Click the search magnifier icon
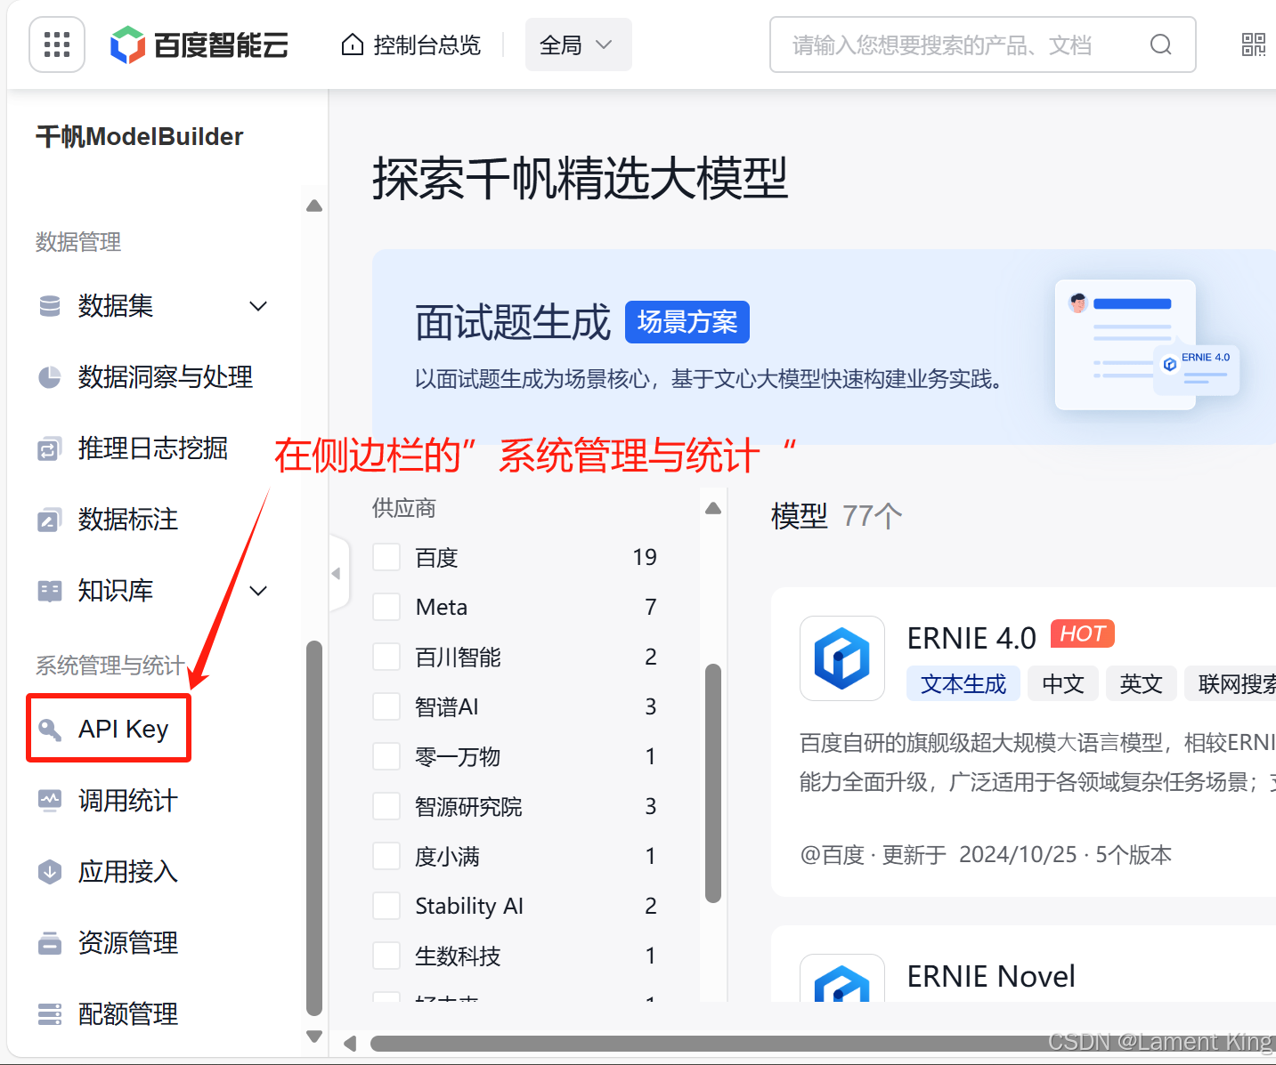 pos(1160,44)
